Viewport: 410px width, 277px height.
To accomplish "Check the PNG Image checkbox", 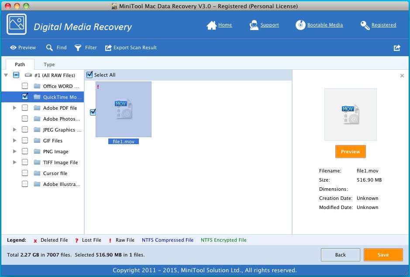I will coord(25,151).
